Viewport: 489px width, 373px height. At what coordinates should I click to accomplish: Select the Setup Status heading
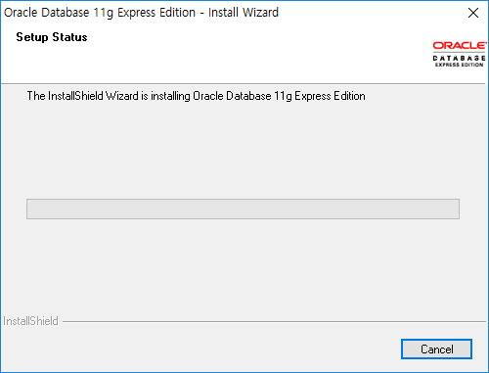click(52, 37)
